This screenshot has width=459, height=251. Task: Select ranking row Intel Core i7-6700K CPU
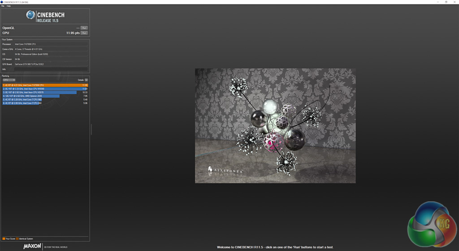pos(45,85)
